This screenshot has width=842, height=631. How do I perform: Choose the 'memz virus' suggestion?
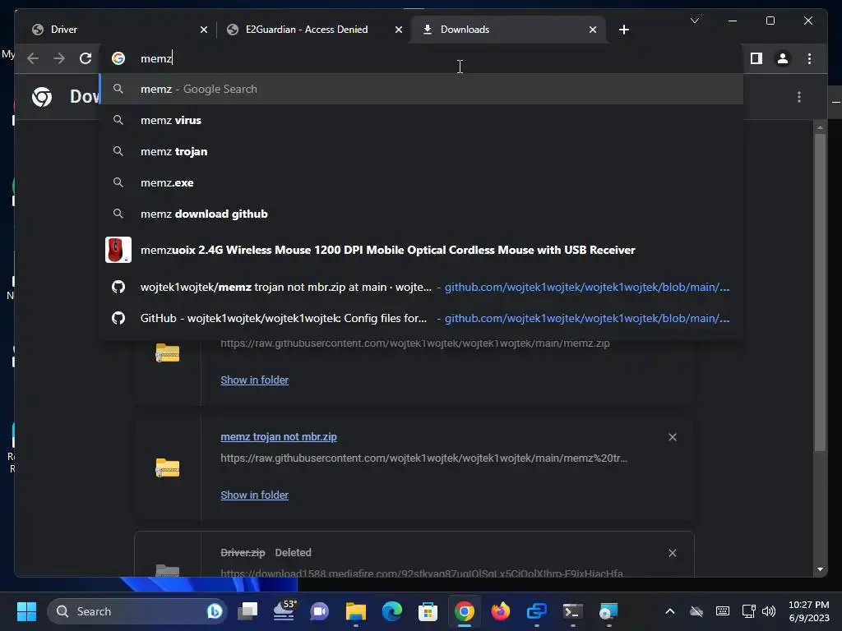pyautogui.click(x=421, y=120)
